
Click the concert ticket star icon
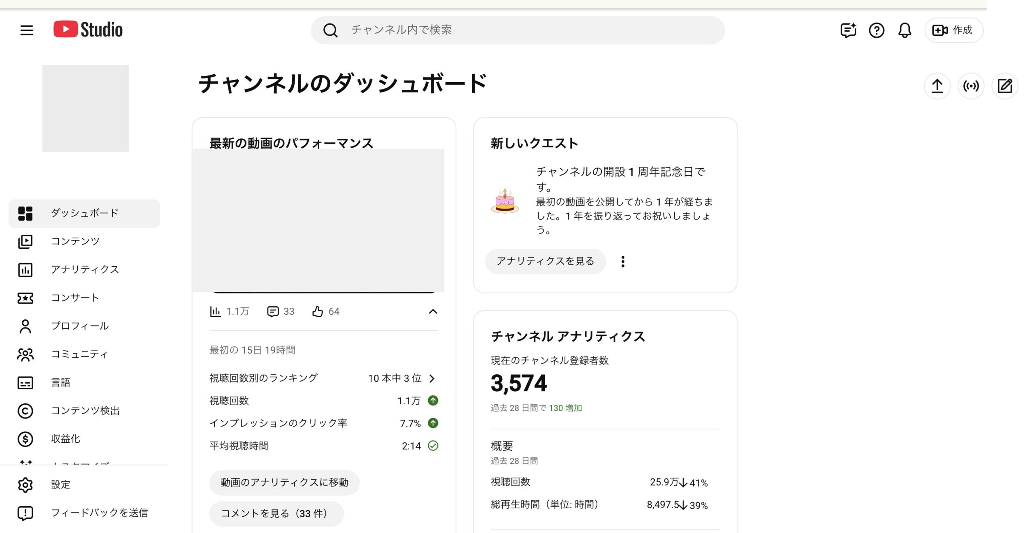click(x=25, y=298)
